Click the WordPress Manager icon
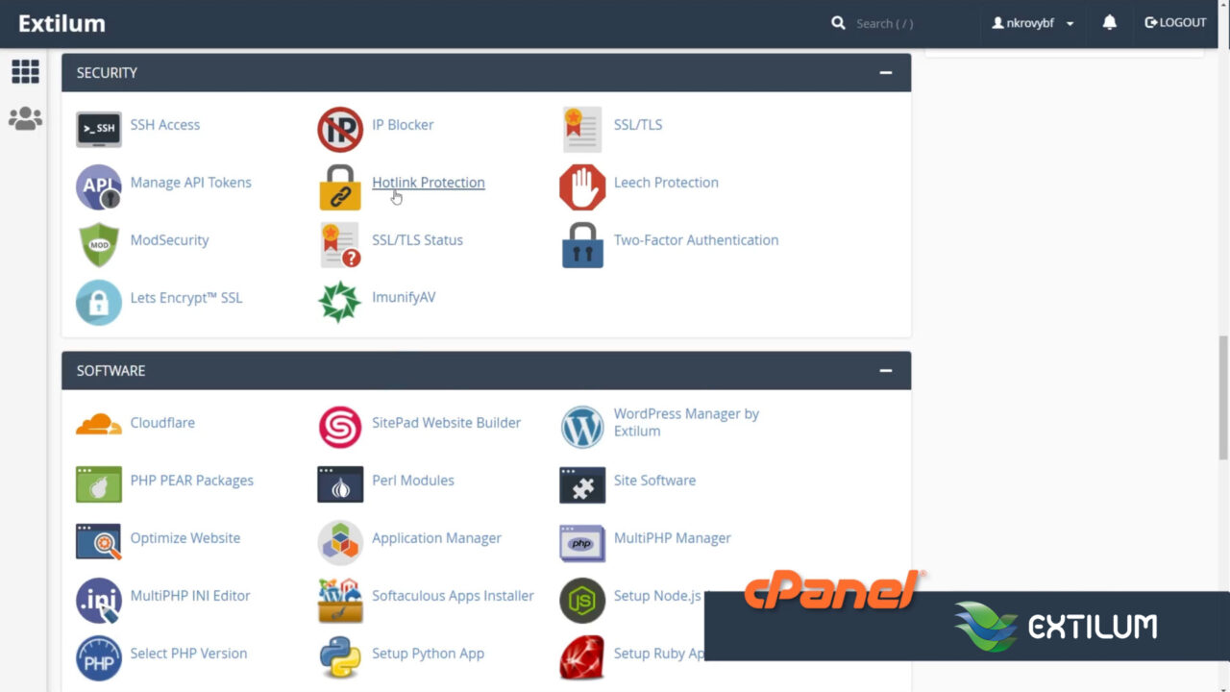The height and width of the screenshot is (692, 1230). [582, 428]
